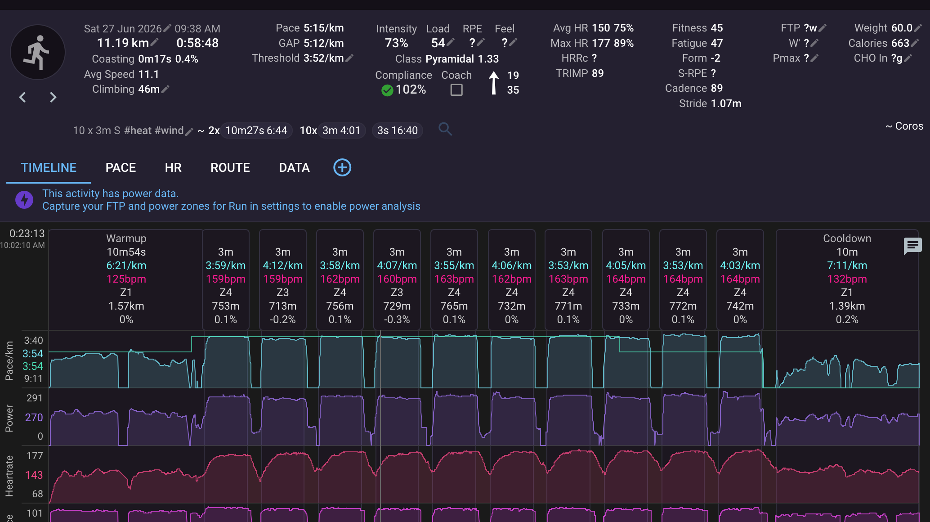Screen dimensions: 930x522
Task: Select the Cooldown interval block
Action: [x=847, y=279]
